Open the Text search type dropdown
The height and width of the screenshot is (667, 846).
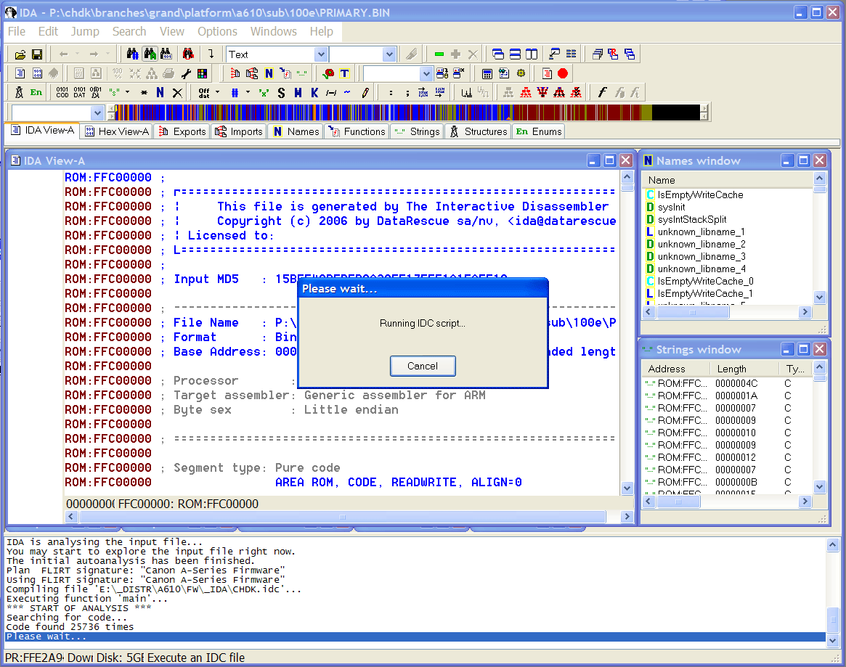click(320, 54)
